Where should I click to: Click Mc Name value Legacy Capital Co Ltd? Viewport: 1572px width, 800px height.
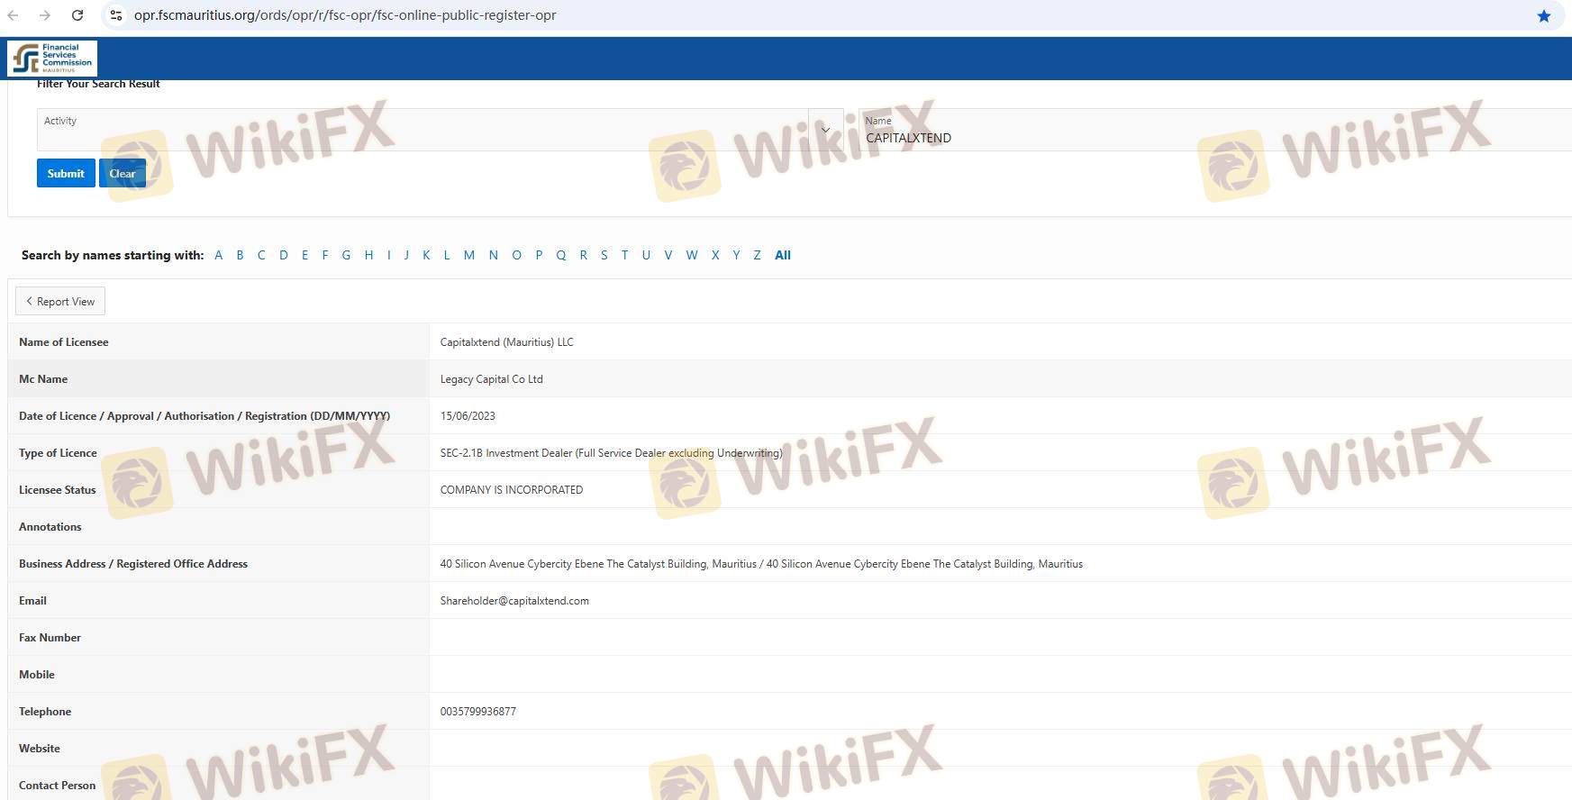[491, 379]
